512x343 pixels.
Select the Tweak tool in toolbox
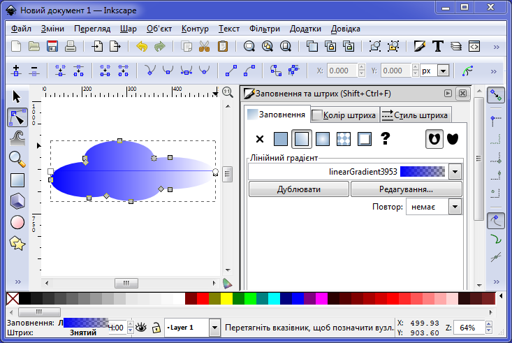pos(17,138)
